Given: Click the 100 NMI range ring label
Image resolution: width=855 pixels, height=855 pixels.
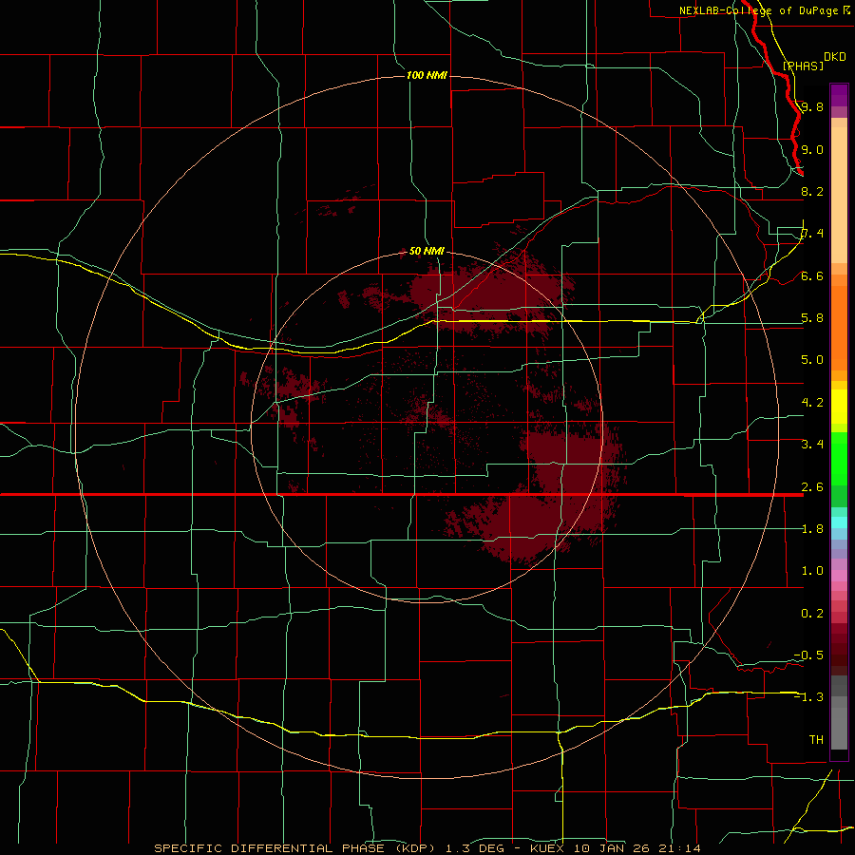Looking at the screenshot, I should coord(427,75).
